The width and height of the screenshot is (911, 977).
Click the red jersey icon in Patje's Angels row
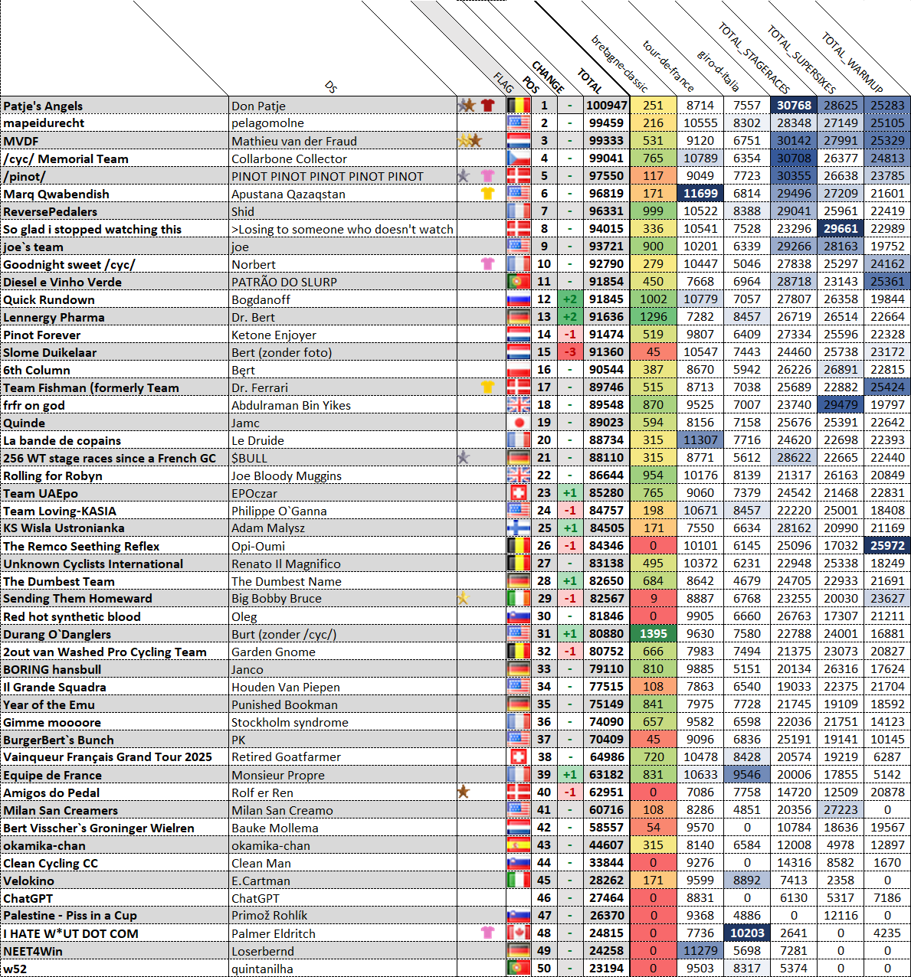pos(487,105)
